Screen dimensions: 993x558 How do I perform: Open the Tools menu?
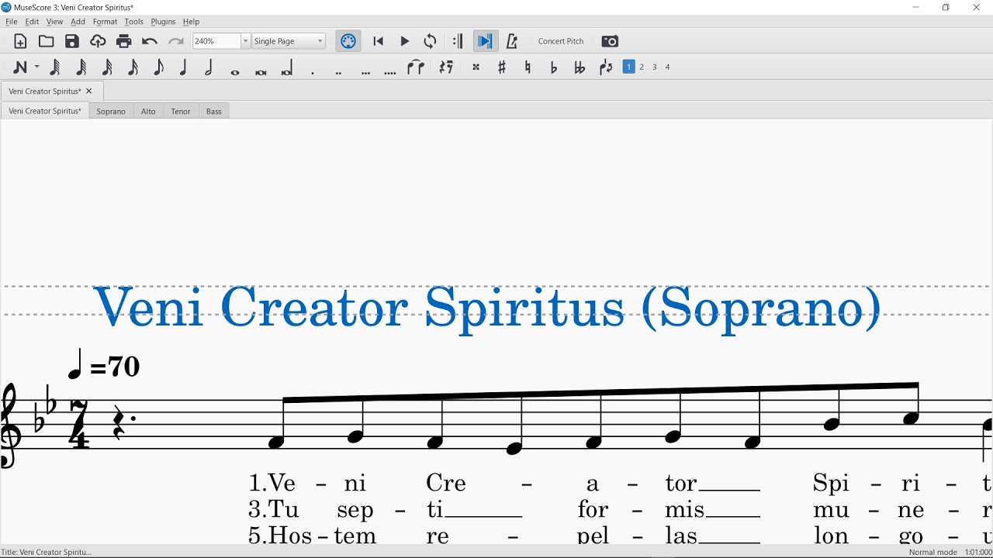click(134, 22)
